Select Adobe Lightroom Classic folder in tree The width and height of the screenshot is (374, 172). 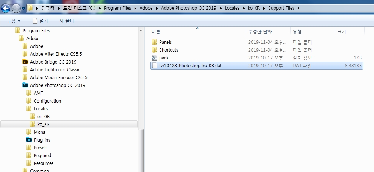[55, 70]
